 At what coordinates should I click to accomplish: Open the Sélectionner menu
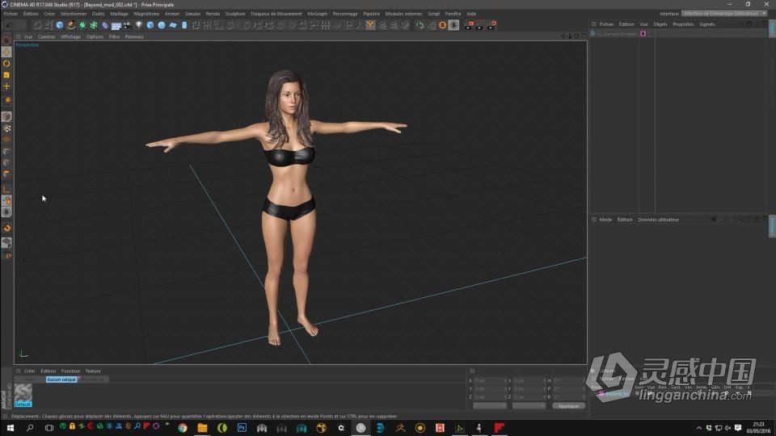(x=74, y=14)
